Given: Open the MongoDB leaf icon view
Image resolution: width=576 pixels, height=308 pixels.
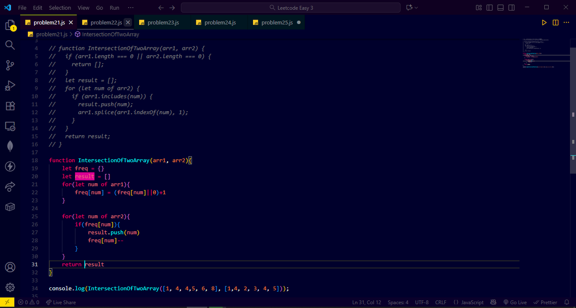Looking at the screenshot, I should point(10,146).
